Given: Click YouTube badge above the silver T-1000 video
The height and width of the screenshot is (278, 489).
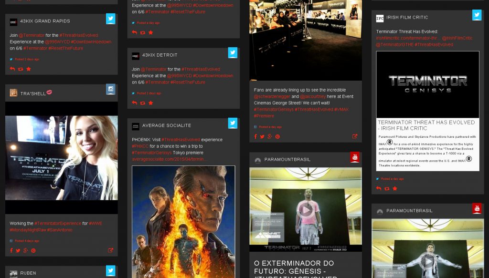Looking at the screenshot, I should (477, 208).
